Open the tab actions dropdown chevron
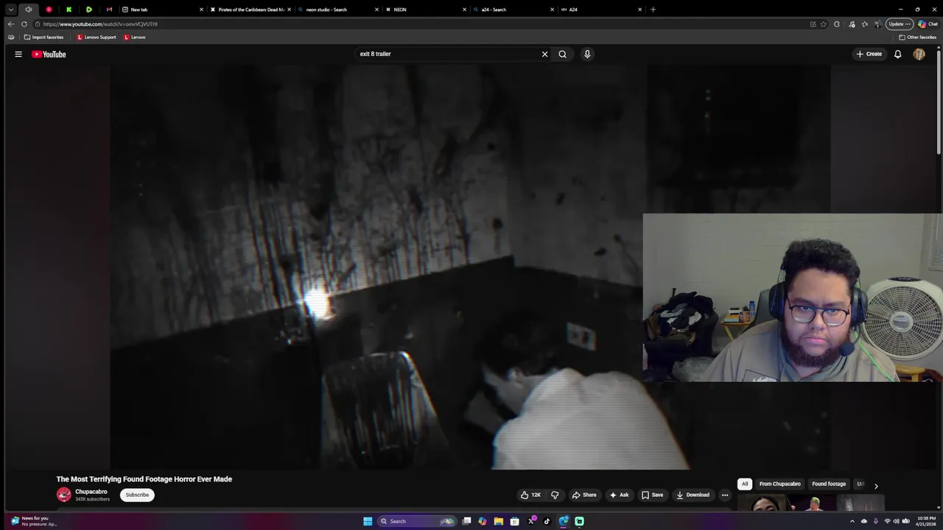This screenshot has height=530, width=943. coord(10,10)
